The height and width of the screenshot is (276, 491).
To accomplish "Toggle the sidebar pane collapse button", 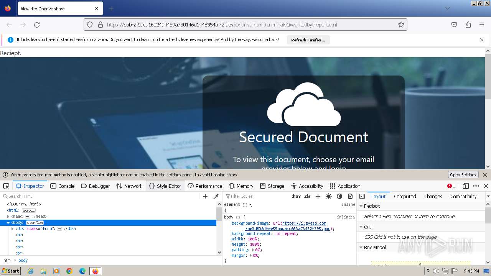I will tap(362, 196).
